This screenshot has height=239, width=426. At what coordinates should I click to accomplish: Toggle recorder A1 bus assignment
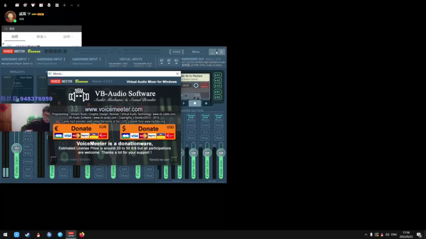(x=218, y=75)
